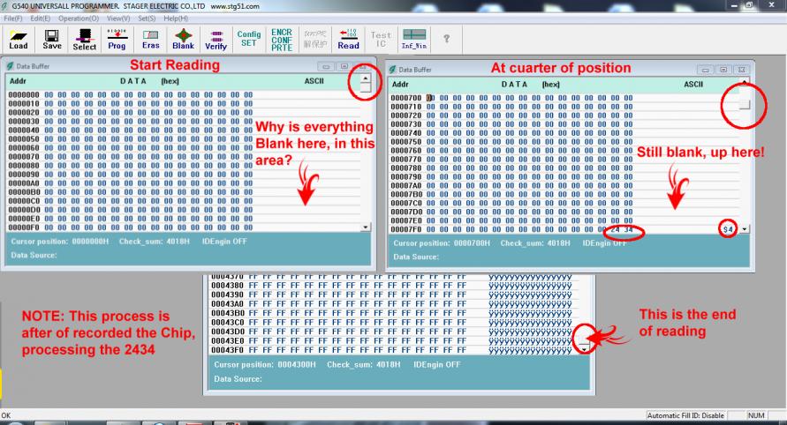Click the Load file toolbar icon

coord(17,40)
